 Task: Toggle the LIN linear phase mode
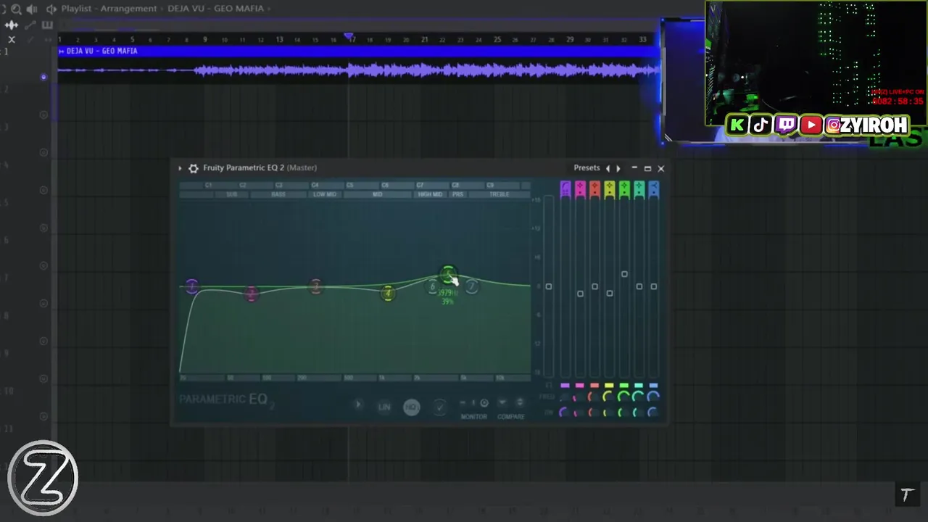click(384, 407)
